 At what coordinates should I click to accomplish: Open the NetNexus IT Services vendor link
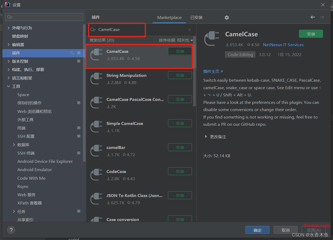[283, 45]
